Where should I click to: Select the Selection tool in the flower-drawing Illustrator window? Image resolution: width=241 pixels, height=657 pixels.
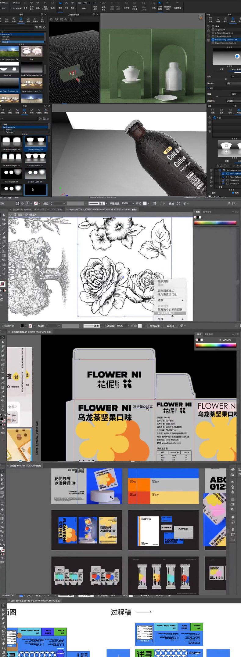point(4,215)
